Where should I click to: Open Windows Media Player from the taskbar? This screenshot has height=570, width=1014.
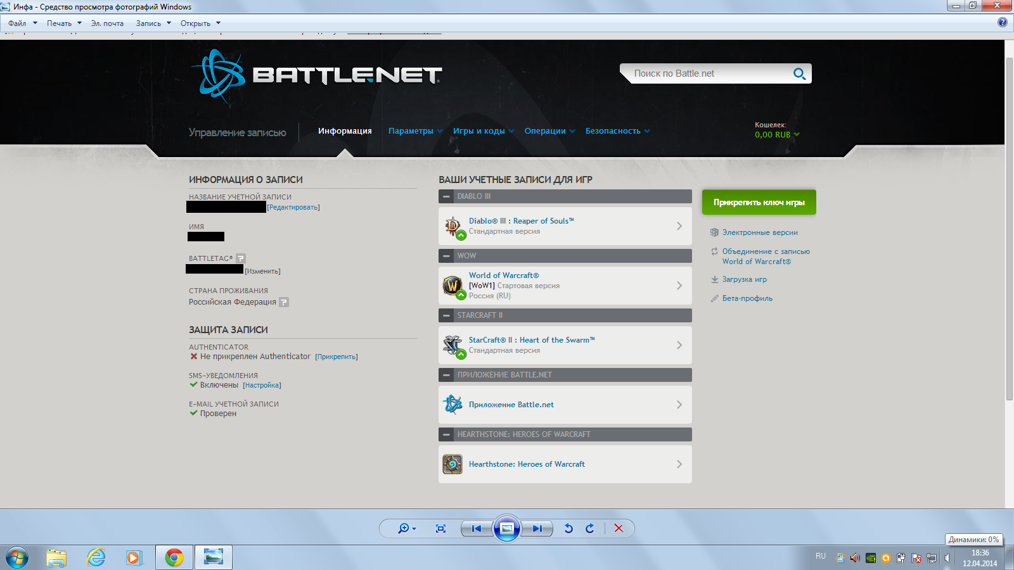(x=134, y=557)
